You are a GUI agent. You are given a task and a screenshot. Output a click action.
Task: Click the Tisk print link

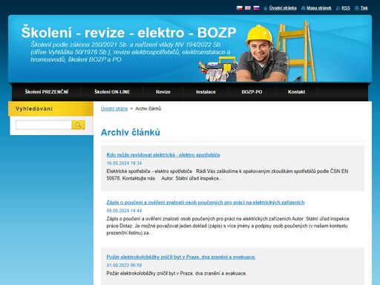tap(364, 8)
